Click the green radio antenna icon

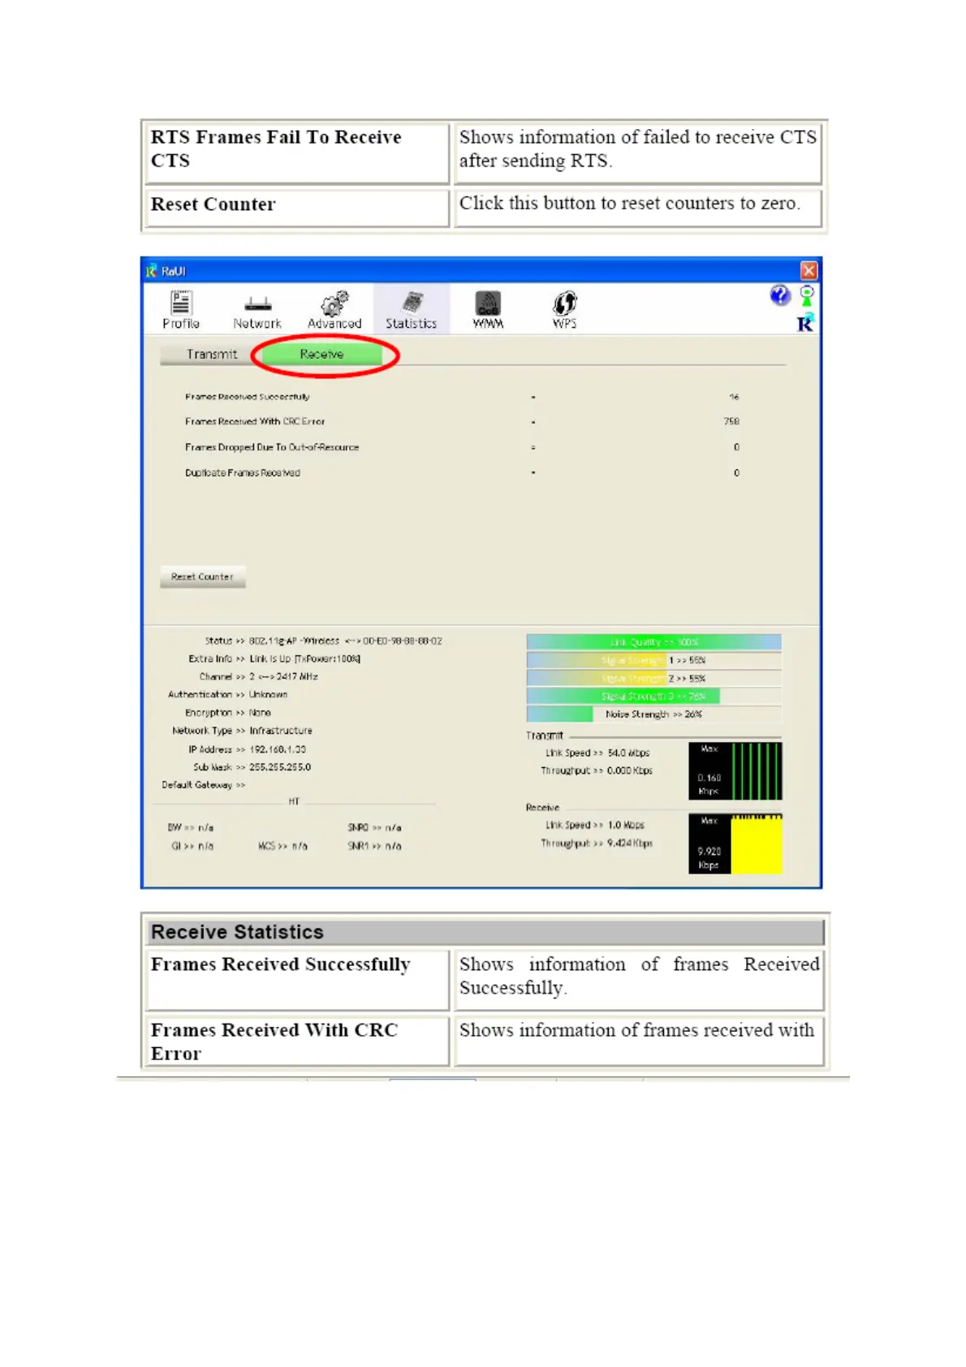coord(807,295)
